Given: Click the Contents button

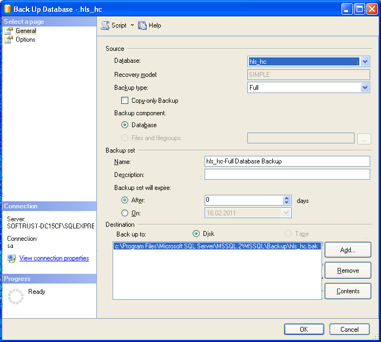Looking at the screenshot, I should pyautogui.click(x=347, y=291).
